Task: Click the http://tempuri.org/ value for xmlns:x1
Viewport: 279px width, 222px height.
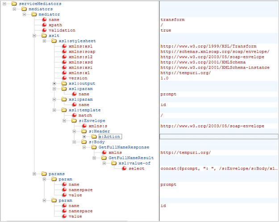Action: pos(185,73)
